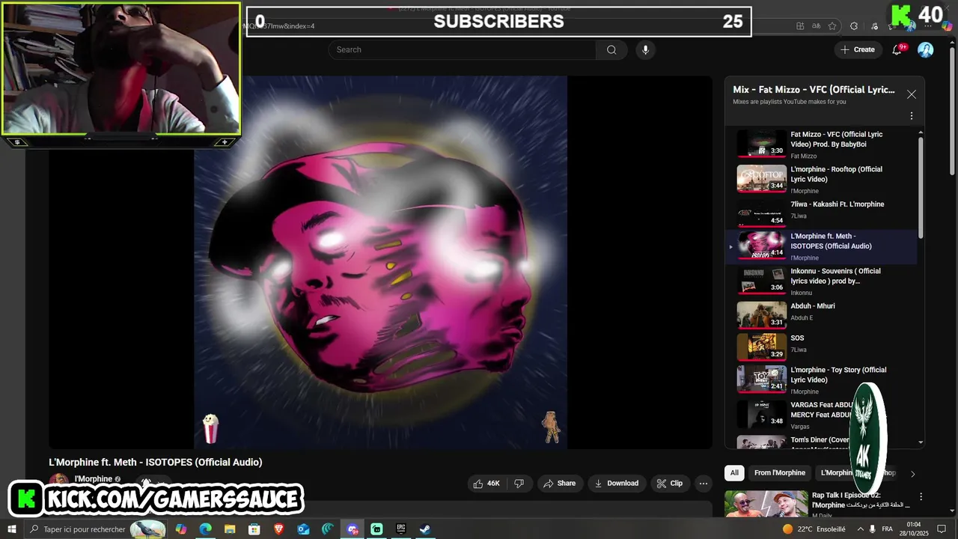958x539 pixels.
Task: Select the All filter chip
Action: [x=734, y=473]
